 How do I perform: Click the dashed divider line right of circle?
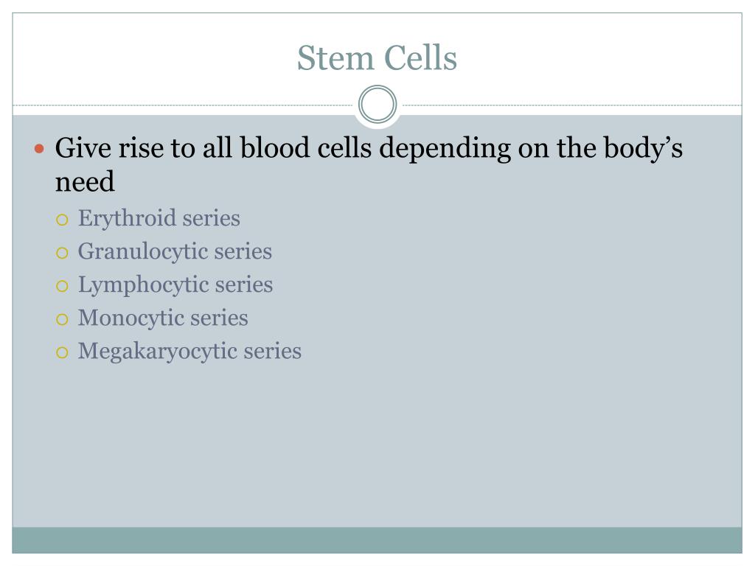[x=572, y=105]
